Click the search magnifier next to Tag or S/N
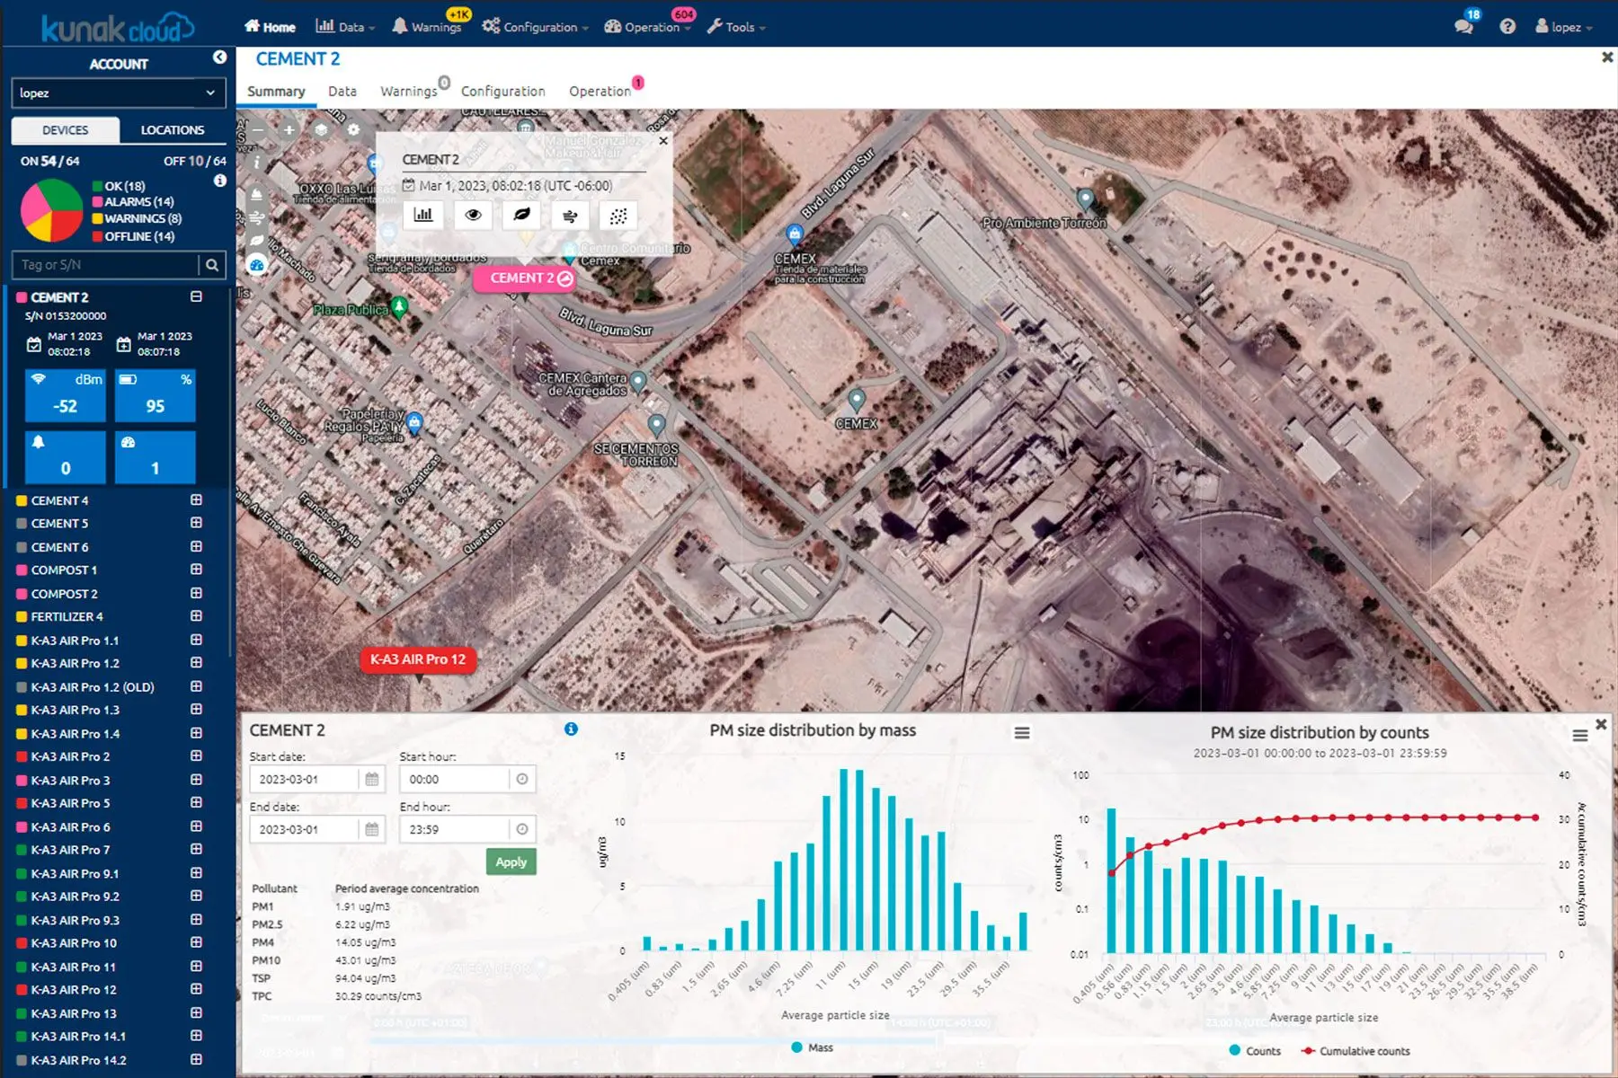Image resolution: width=1618 pixels, height=1078 pixels. (212, 265)
